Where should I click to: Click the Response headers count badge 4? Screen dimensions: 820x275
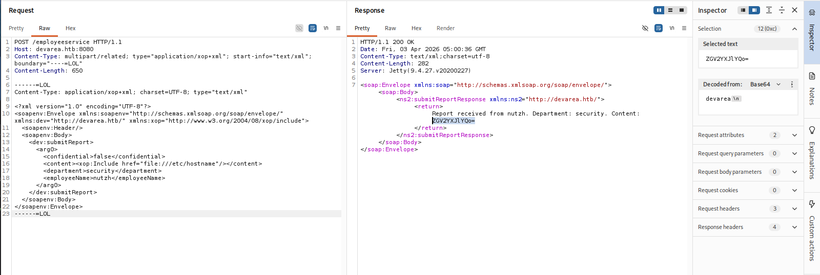point(775,227)
